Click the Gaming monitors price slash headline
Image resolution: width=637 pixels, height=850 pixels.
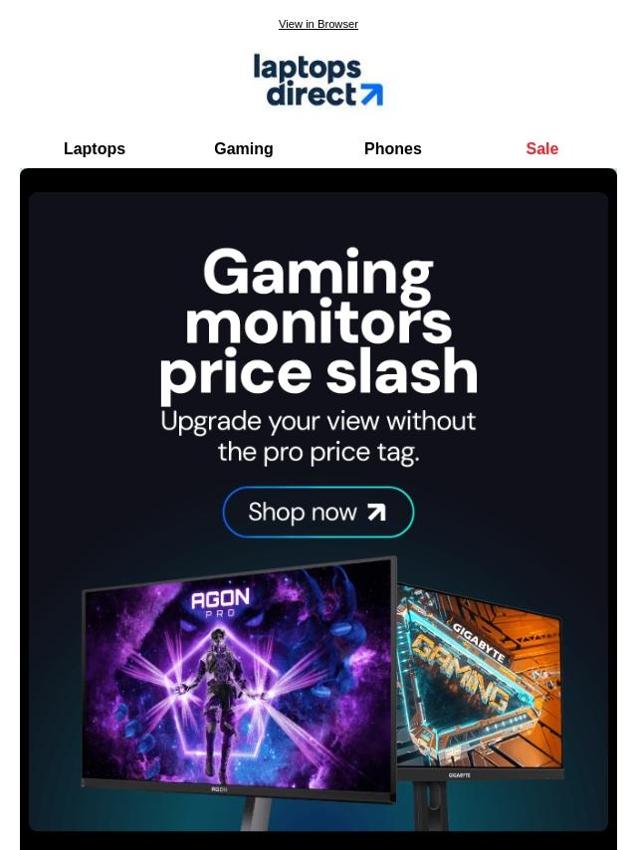[x=318, y=320]
